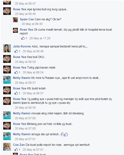Open Syam Cee's profile avatar
This screenshot has width=124, height=155.
click(15, 20)
